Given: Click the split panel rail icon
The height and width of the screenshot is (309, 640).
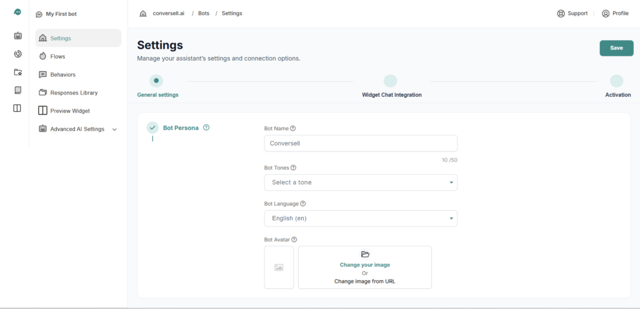Looking at the screenshot, I should 17,108.
